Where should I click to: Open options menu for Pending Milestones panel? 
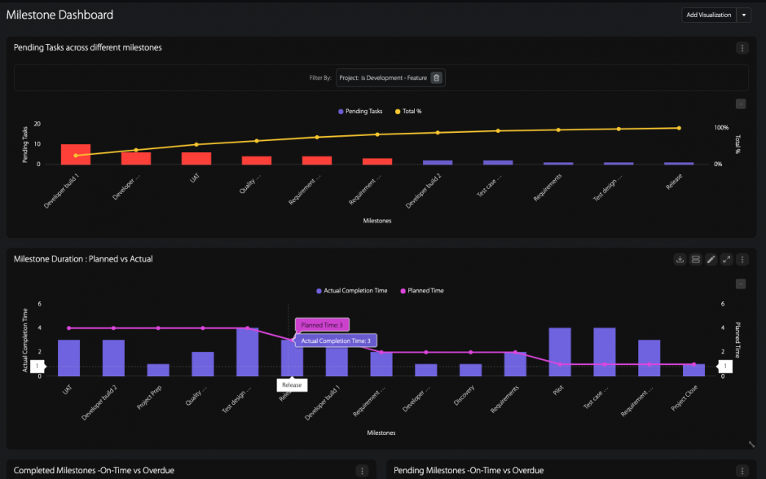743,470
